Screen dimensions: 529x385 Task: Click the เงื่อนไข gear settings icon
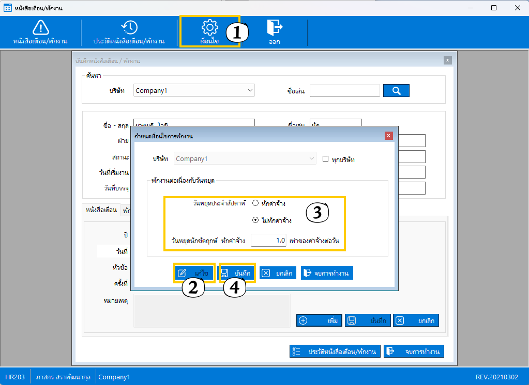(x=209, y=28)
